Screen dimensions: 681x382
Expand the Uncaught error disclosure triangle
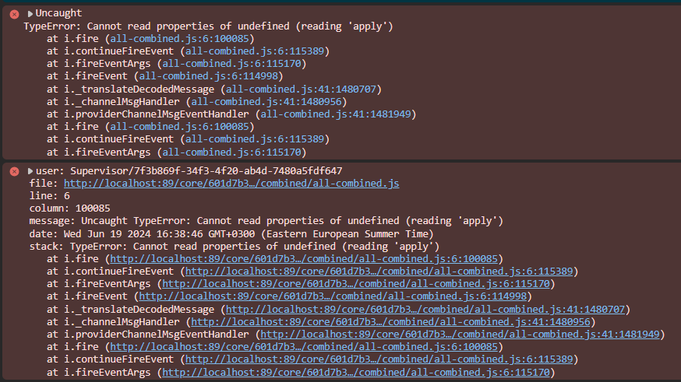(30, 14)
